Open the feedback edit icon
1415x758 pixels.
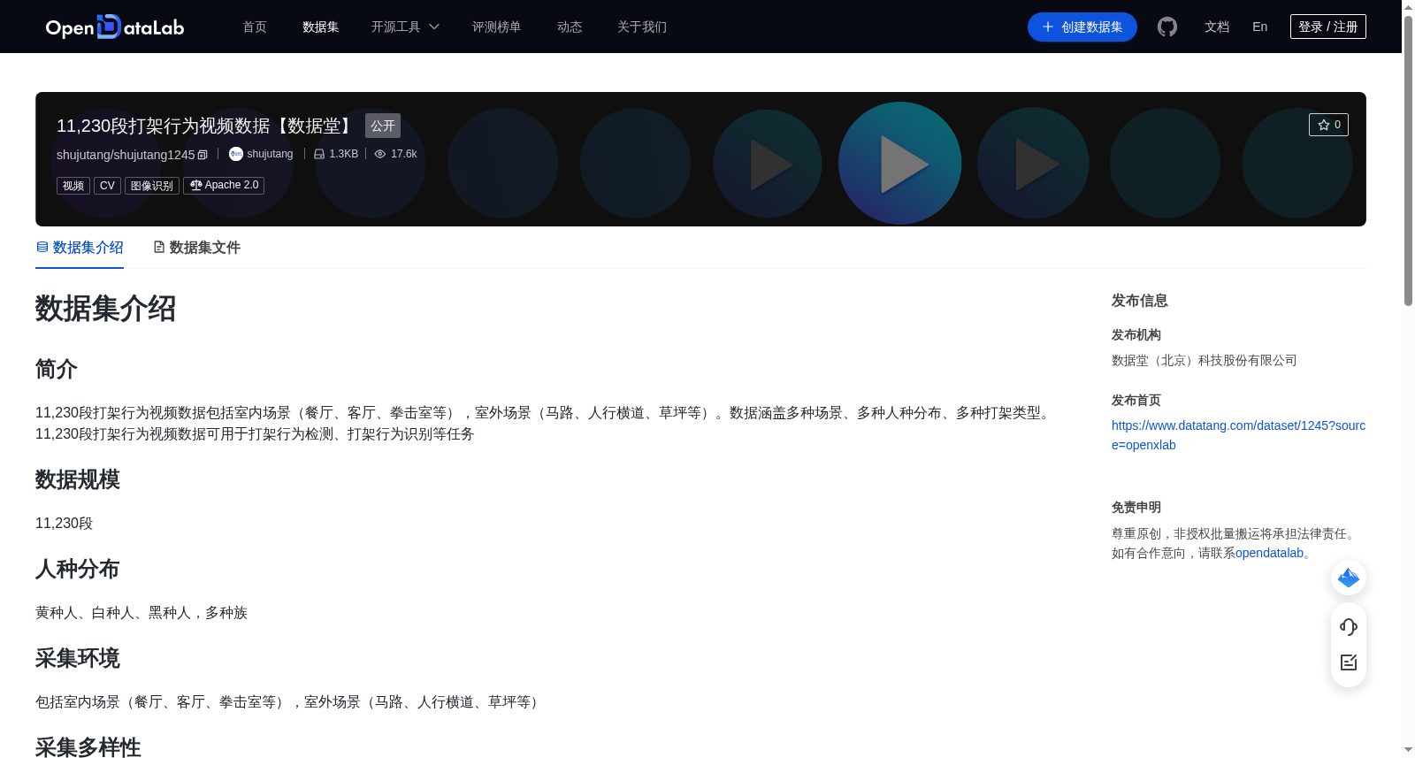[1349, 662]
